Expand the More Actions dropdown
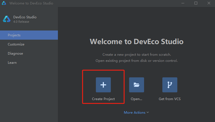This screenshot has height=122, width=215. [x=136, y=113]
